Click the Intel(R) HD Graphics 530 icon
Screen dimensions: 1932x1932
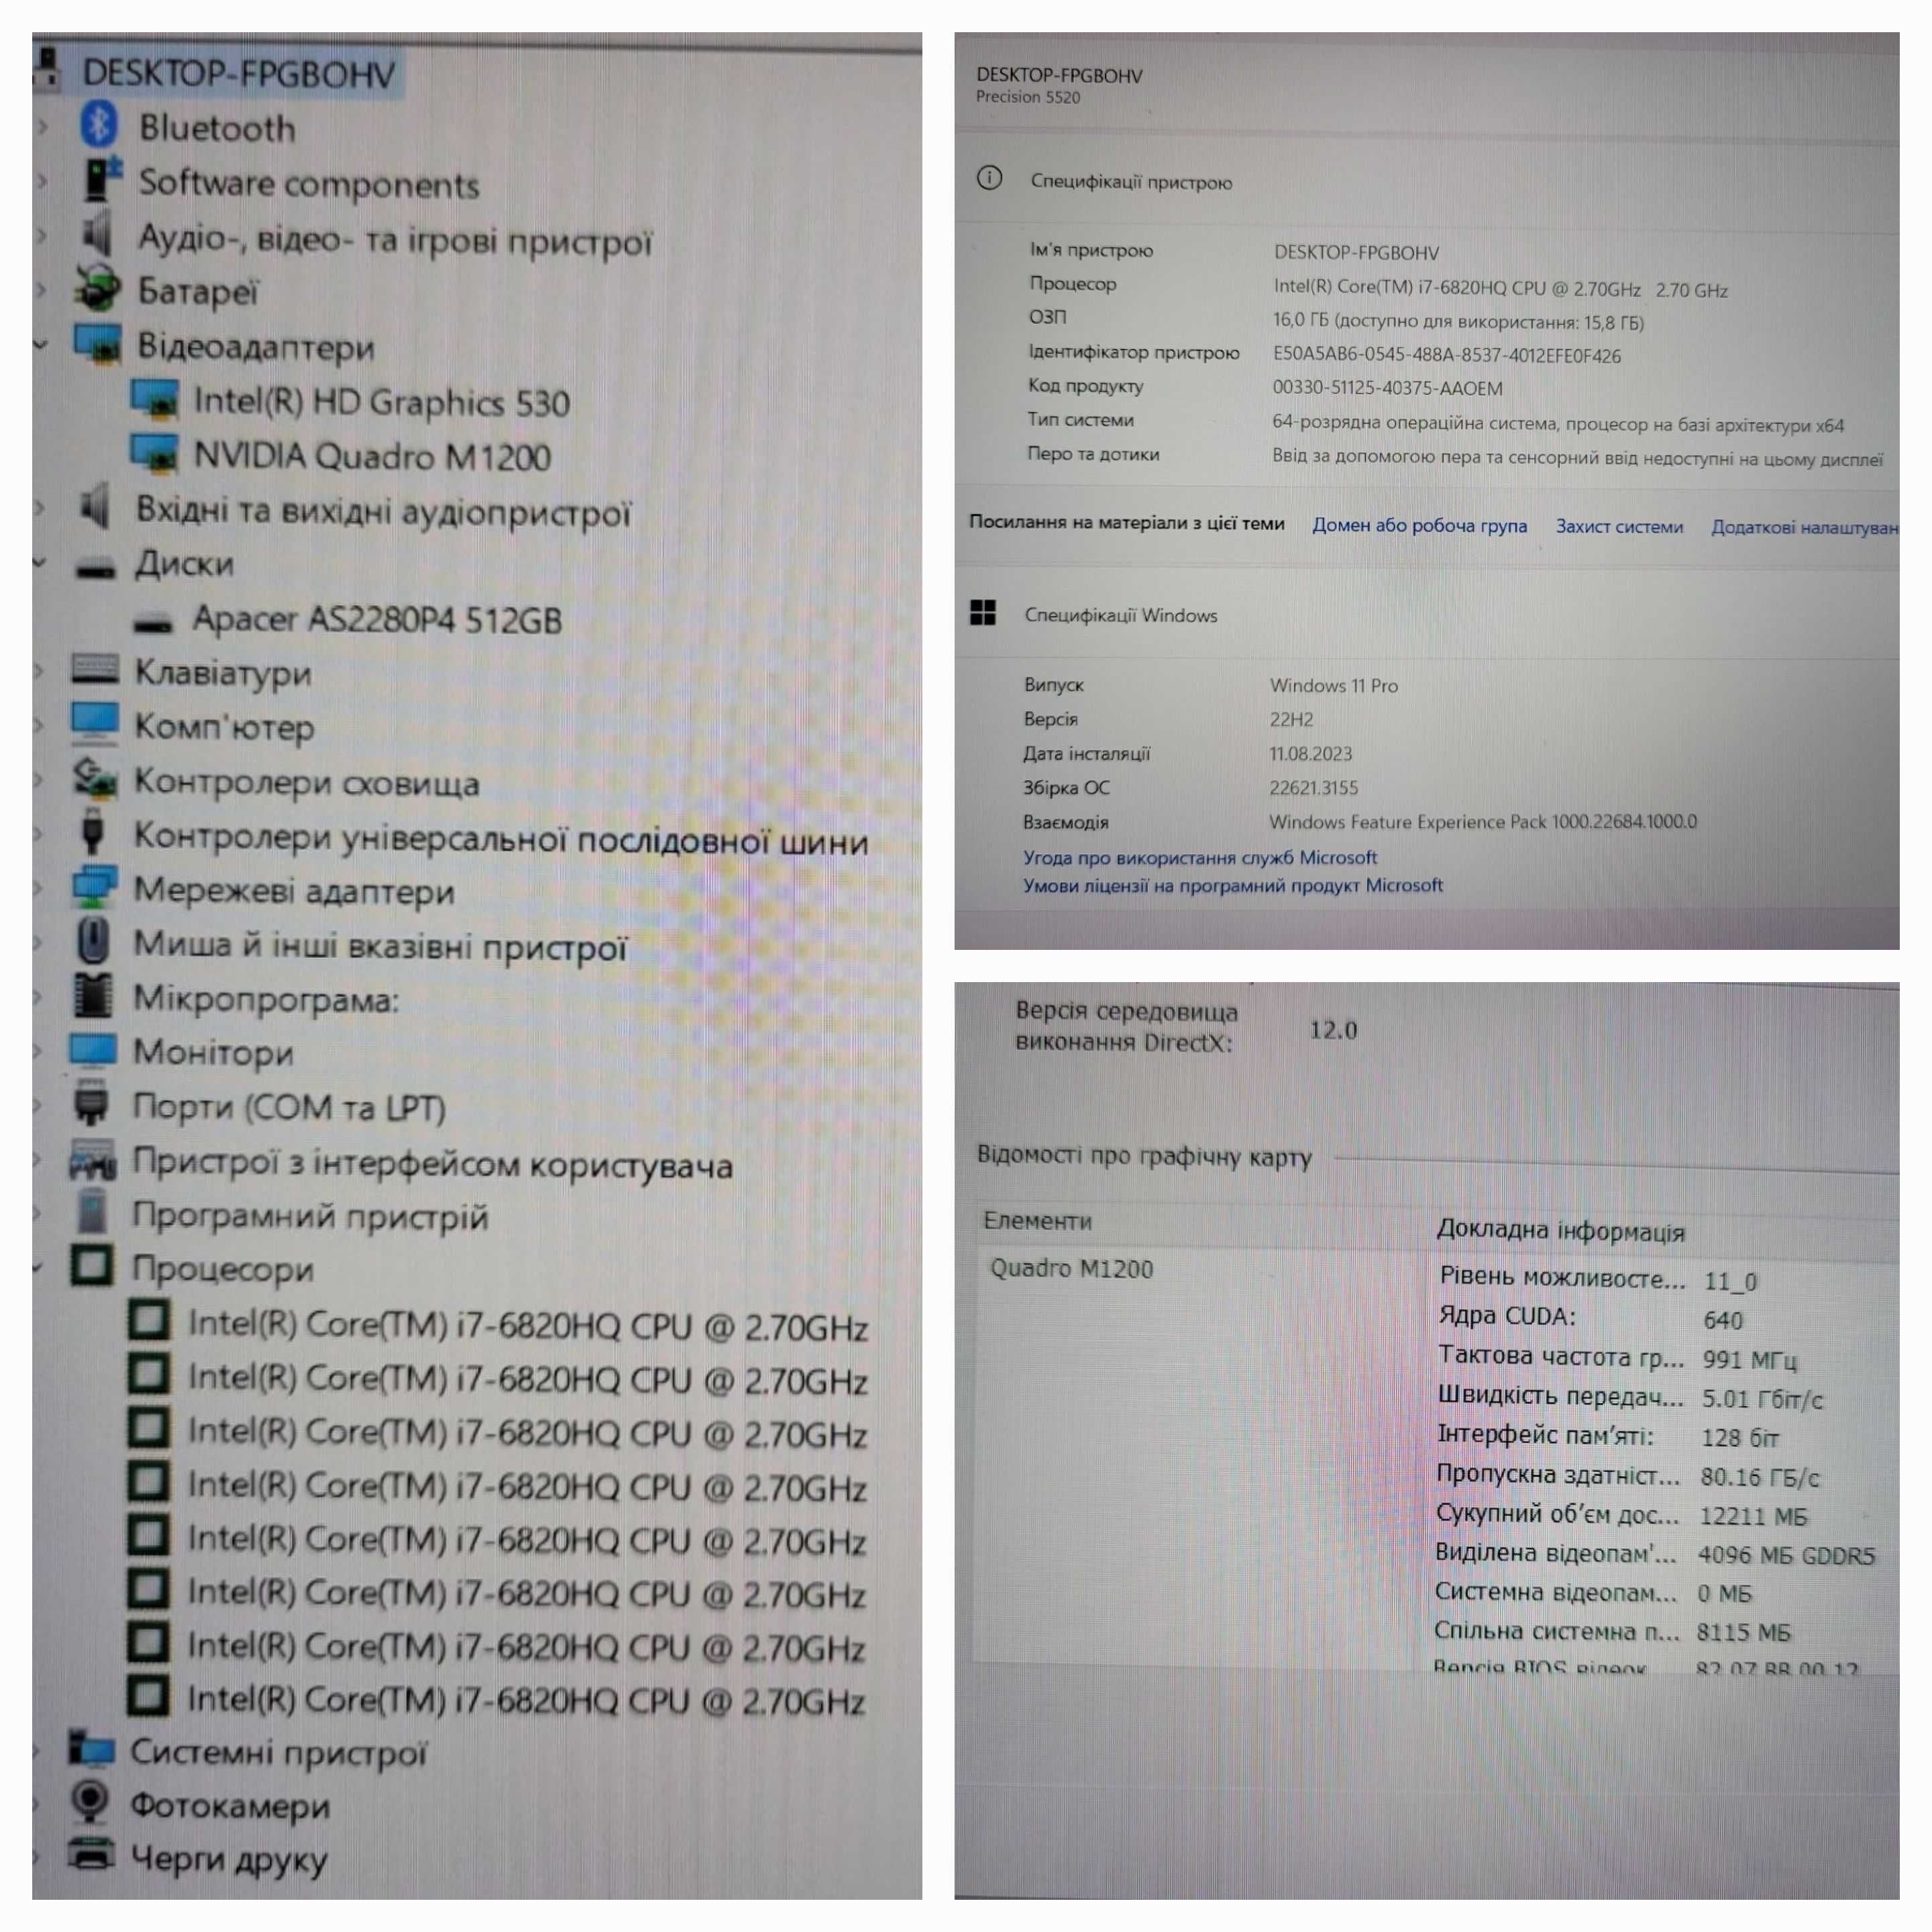(154, 399)
